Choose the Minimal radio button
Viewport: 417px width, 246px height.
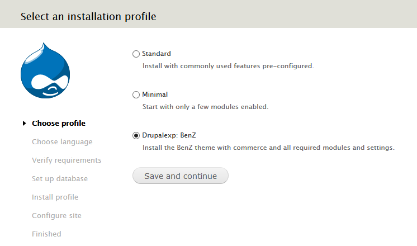[136, 95]
